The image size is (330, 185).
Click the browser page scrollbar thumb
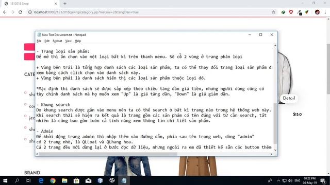pos(328,69)
